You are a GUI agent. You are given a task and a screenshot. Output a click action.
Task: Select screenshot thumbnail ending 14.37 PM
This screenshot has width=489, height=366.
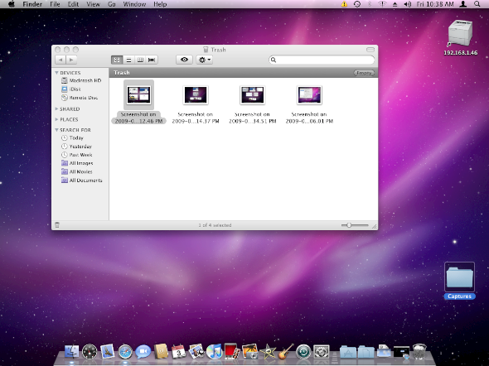point(196,95)
